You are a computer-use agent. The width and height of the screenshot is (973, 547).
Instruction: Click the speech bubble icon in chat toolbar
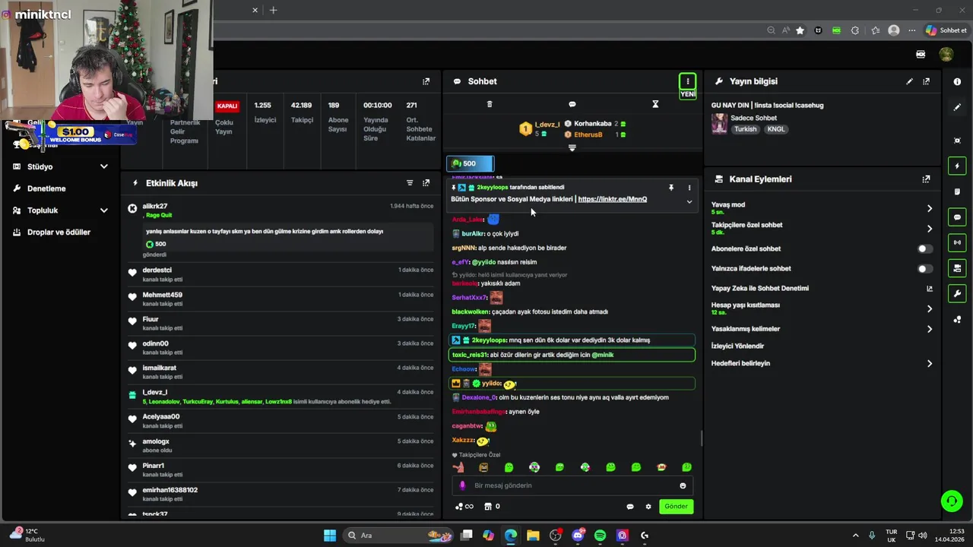[572, 104]
